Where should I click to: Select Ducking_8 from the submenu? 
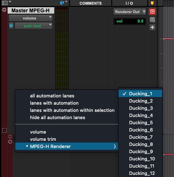pos(141,144)
